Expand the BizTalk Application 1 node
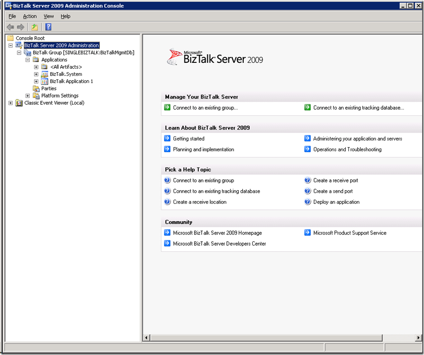The width and height of the screenshot is (424, 355). tap(36, 81)
